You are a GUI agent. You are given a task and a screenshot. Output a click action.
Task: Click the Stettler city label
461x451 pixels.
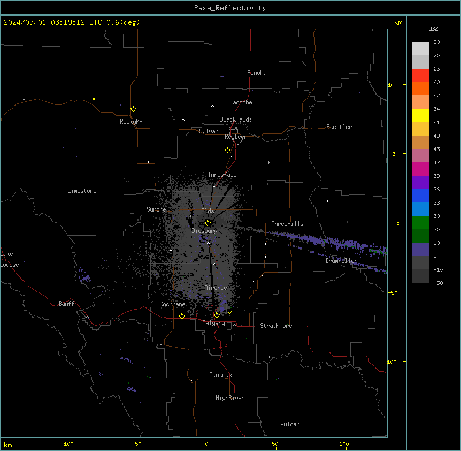339,127
